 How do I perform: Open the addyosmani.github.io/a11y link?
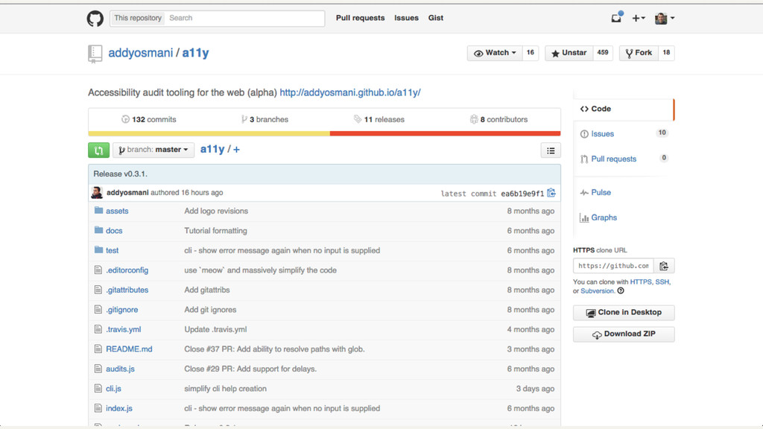(x=350, y=92)
